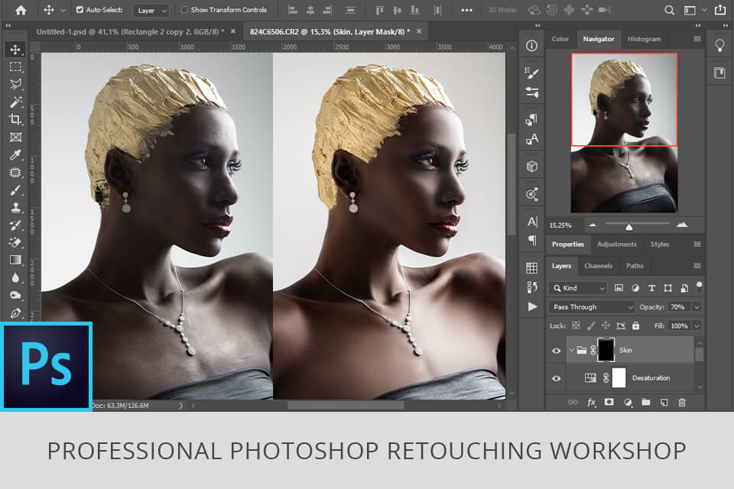Open the Histogram panel tab

(x=645, y=39)
